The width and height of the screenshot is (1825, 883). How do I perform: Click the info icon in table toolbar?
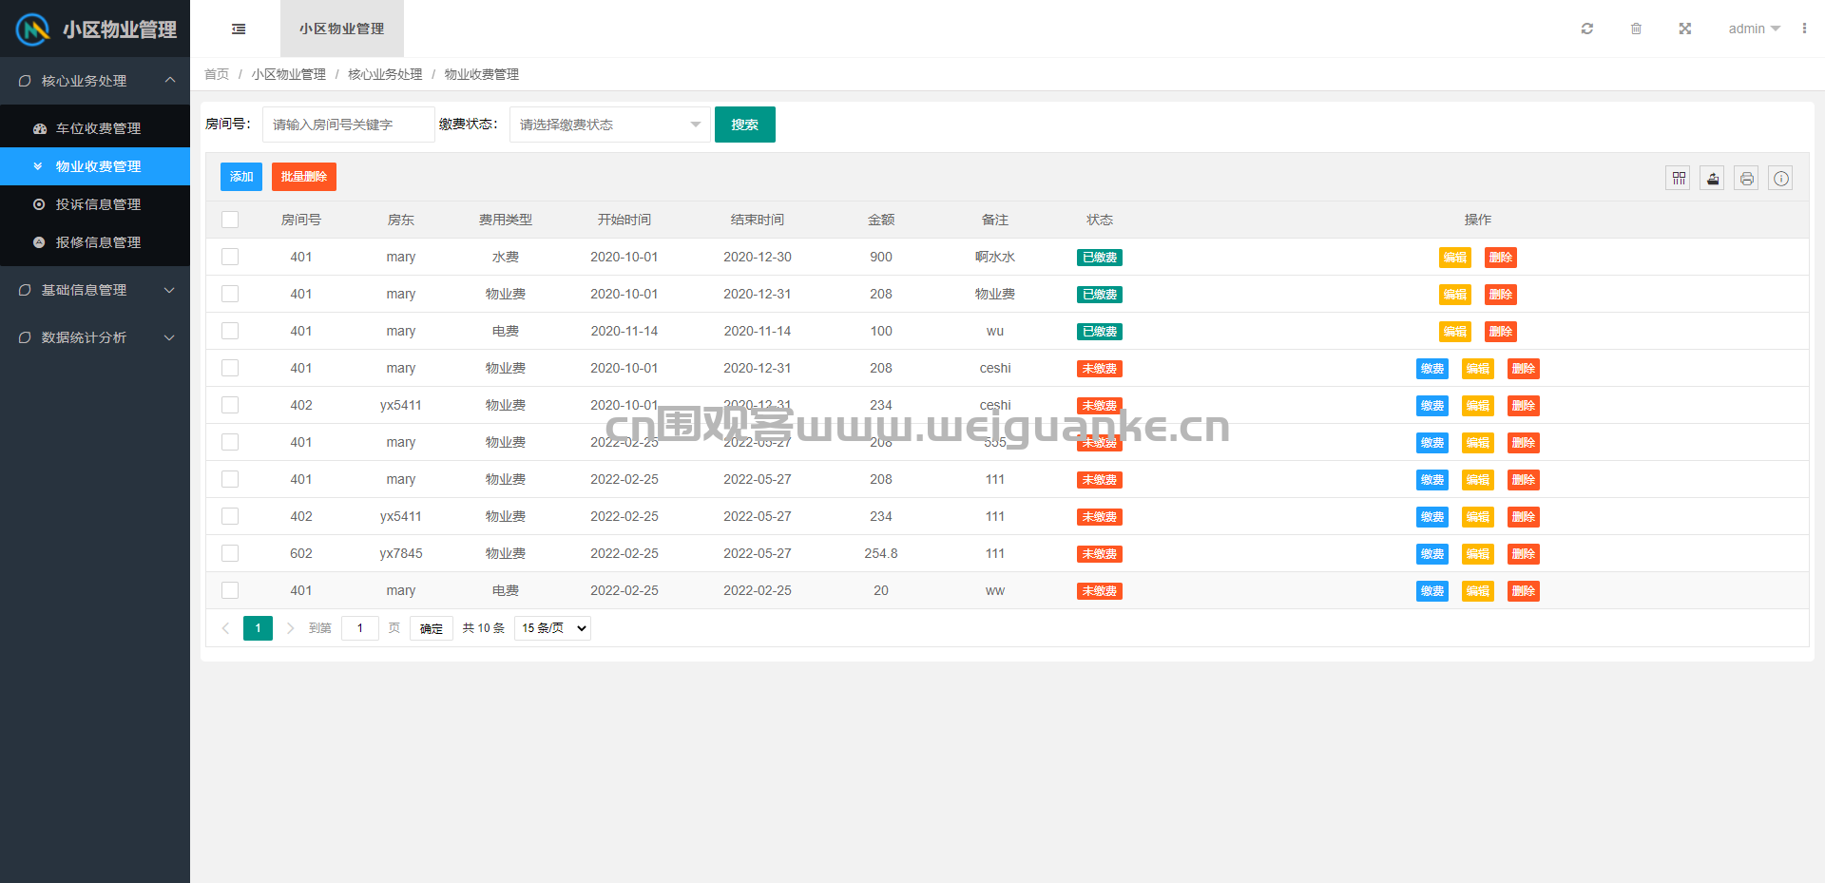click(1781, 178)
